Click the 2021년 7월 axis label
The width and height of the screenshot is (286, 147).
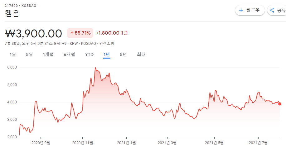258,143
